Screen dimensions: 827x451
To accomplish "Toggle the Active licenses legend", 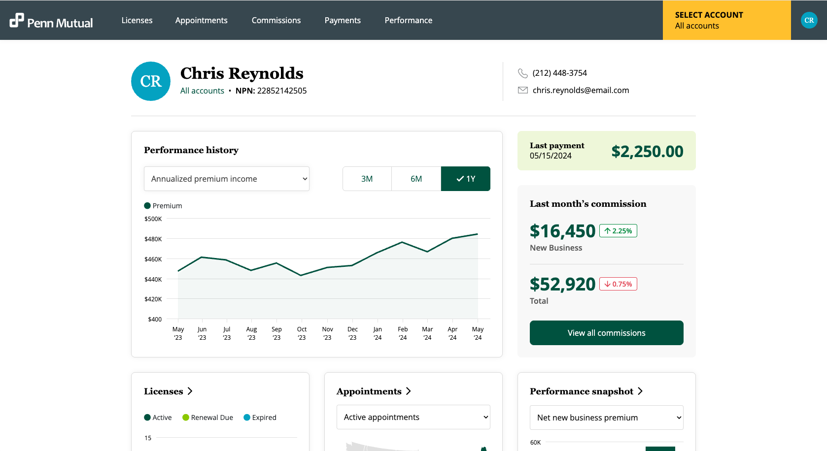I will (158, 418).
